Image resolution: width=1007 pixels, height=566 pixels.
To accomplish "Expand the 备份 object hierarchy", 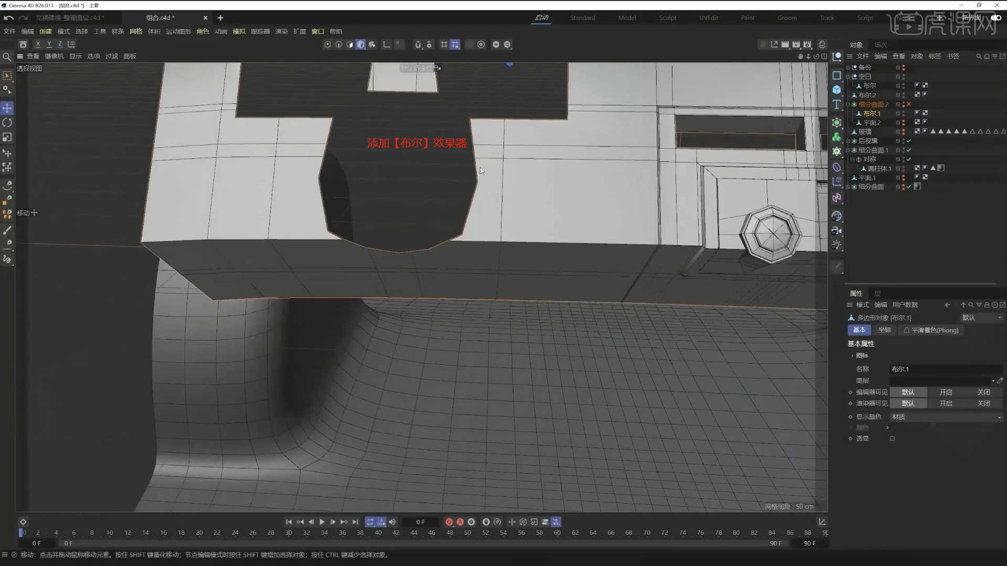I will coord(848,68).
